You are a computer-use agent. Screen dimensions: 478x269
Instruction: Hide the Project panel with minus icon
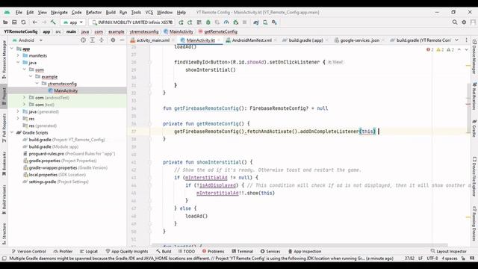(122, 40)
